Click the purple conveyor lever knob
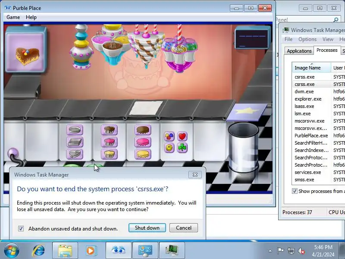Viewport: 345px width, 259px height. 13,153
